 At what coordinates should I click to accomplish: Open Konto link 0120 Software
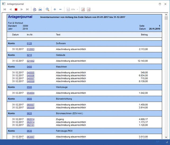tap(29, 43)
